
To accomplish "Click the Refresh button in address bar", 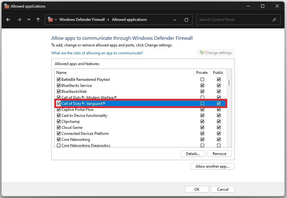I will (x=186, y=20).
